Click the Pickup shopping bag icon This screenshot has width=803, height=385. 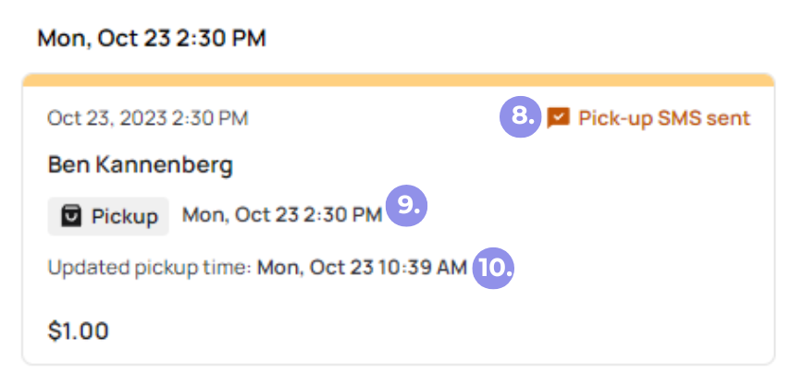(71, 216)
